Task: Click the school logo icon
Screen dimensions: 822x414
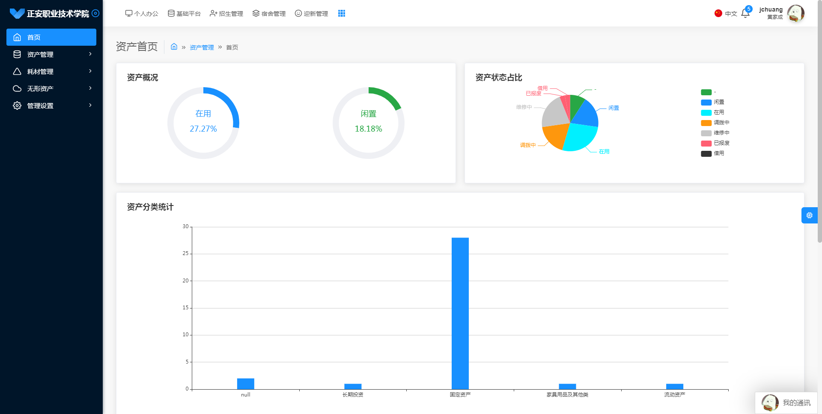Action: [x=17, y=13]
